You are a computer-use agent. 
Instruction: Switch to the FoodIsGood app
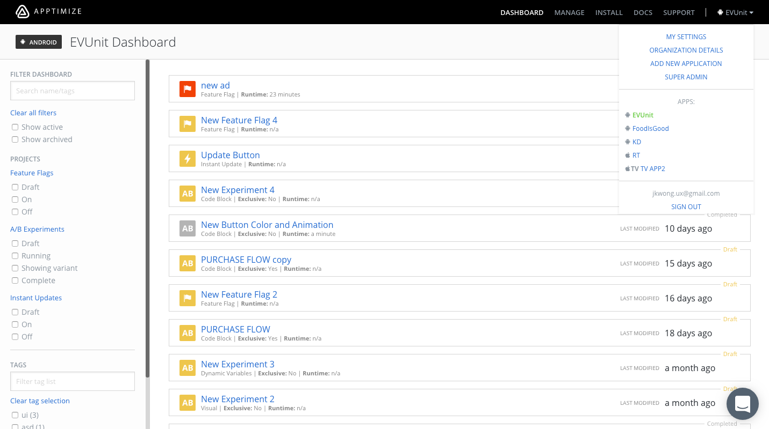[651, 128]
